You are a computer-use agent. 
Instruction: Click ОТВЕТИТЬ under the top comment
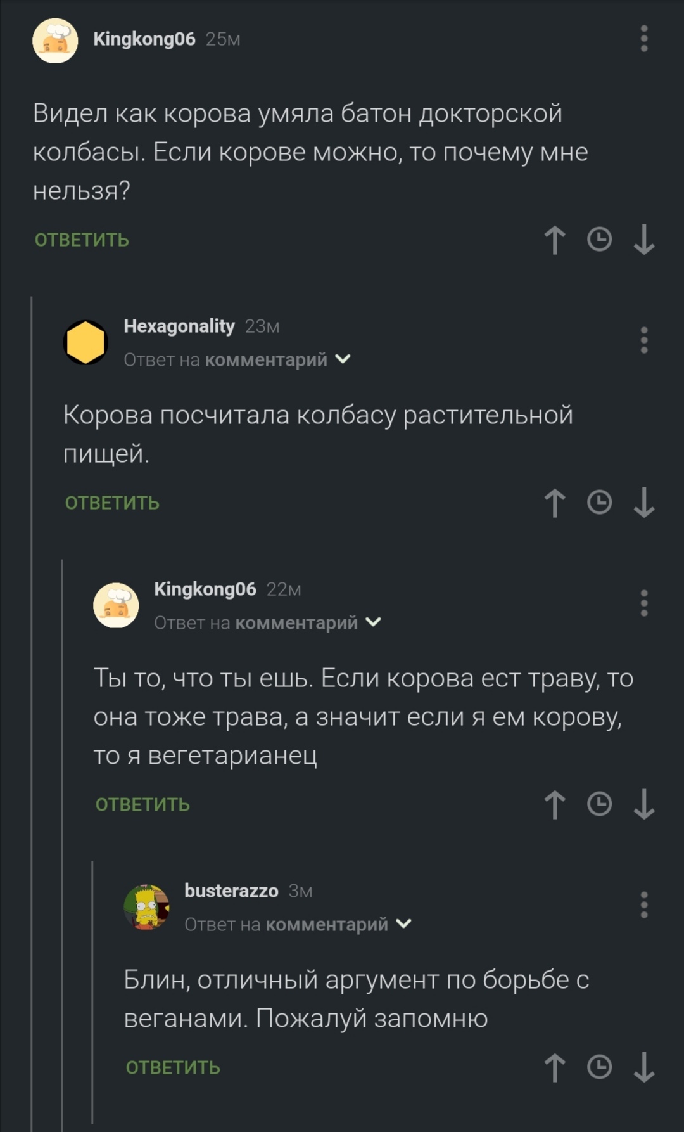click(81, 240)
